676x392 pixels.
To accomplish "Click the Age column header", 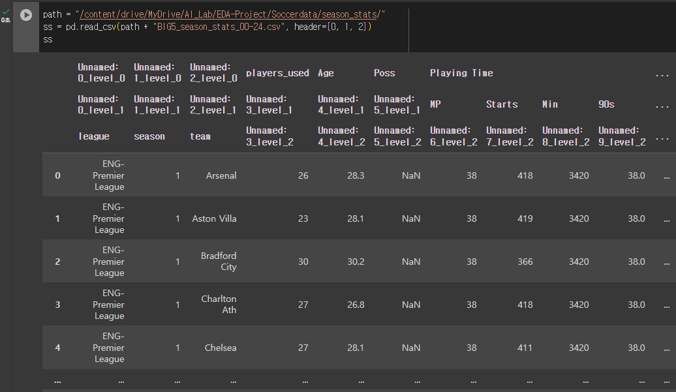I will click(326, 73).
